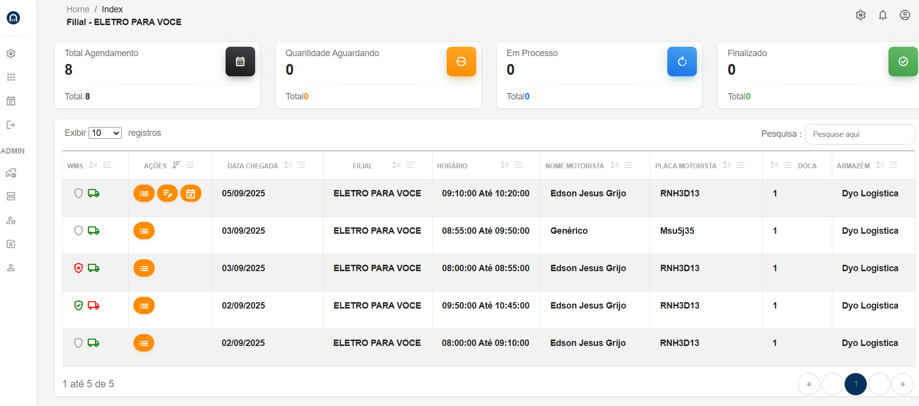
Task: Open the Nome Motorista column menu icon
Action: (628, 165)
